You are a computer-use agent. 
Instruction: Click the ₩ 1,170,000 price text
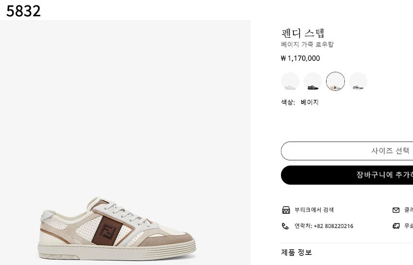[300, 58]
